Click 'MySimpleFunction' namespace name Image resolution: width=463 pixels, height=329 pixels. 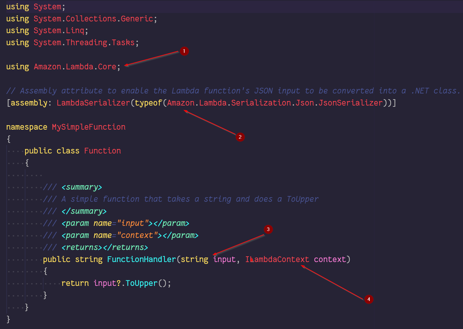point(89,127)
